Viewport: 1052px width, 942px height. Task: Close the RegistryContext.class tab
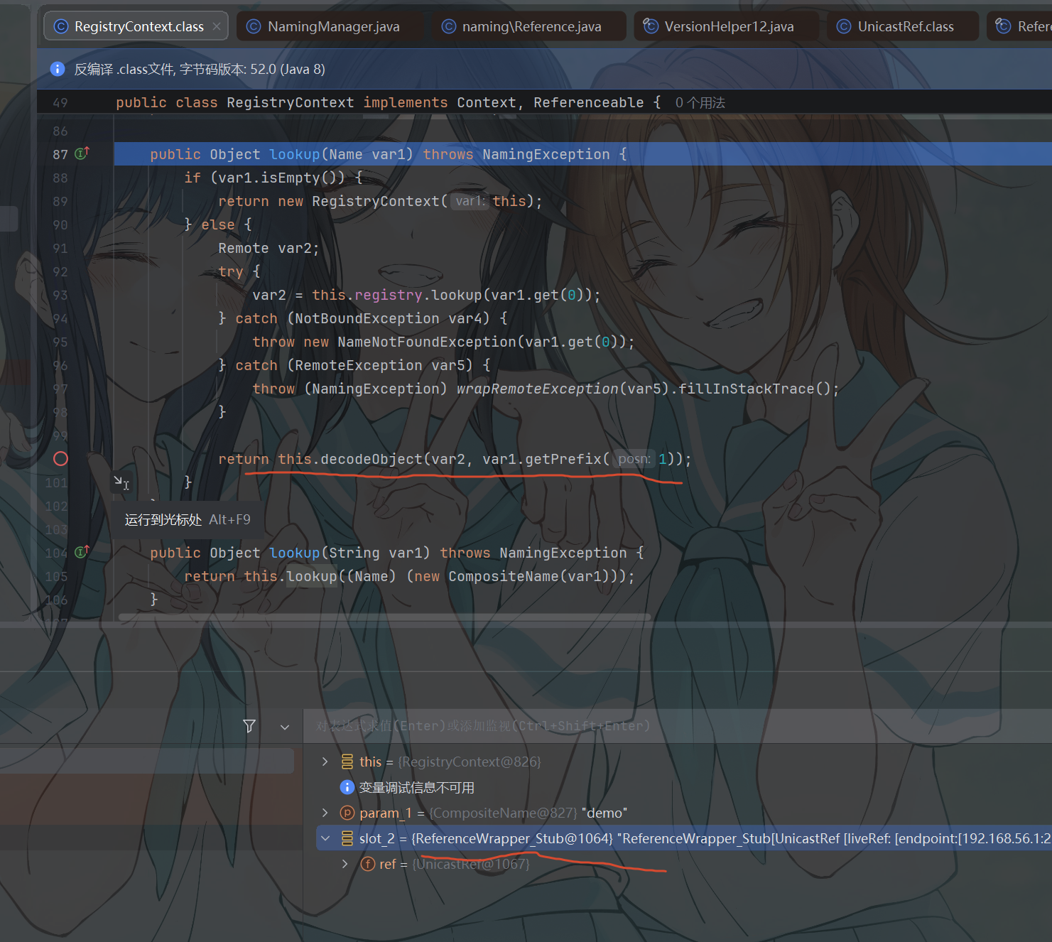point(217,26)
